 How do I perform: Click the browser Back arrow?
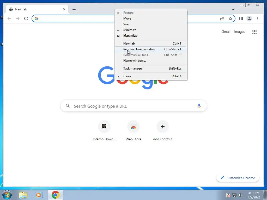[9, 18]
